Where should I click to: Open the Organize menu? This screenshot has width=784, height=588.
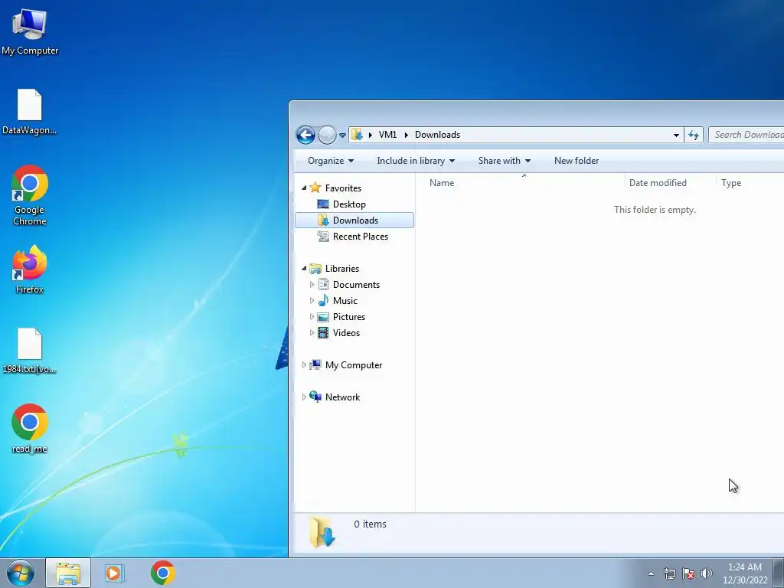tap(331, 161)
